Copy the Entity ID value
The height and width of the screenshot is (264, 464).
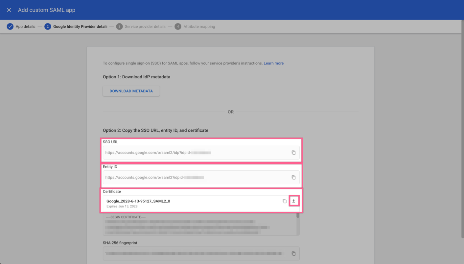click(x=293, y=177)
